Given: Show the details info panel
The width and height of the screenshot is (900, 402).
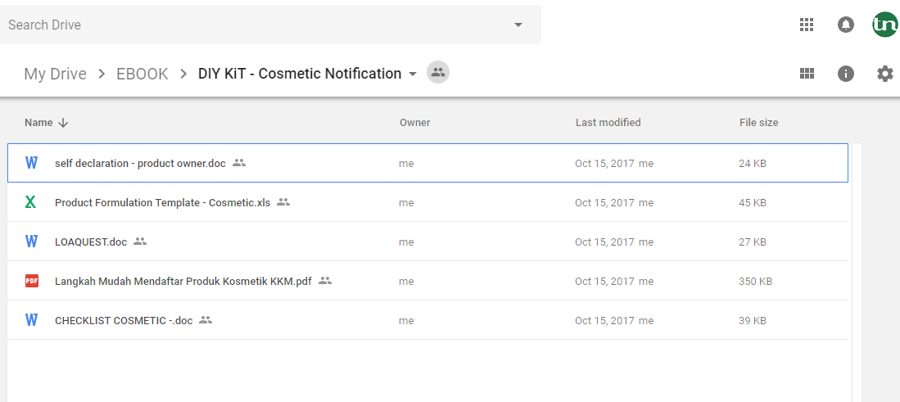Looking at the screenshot, I should (845, 74).
